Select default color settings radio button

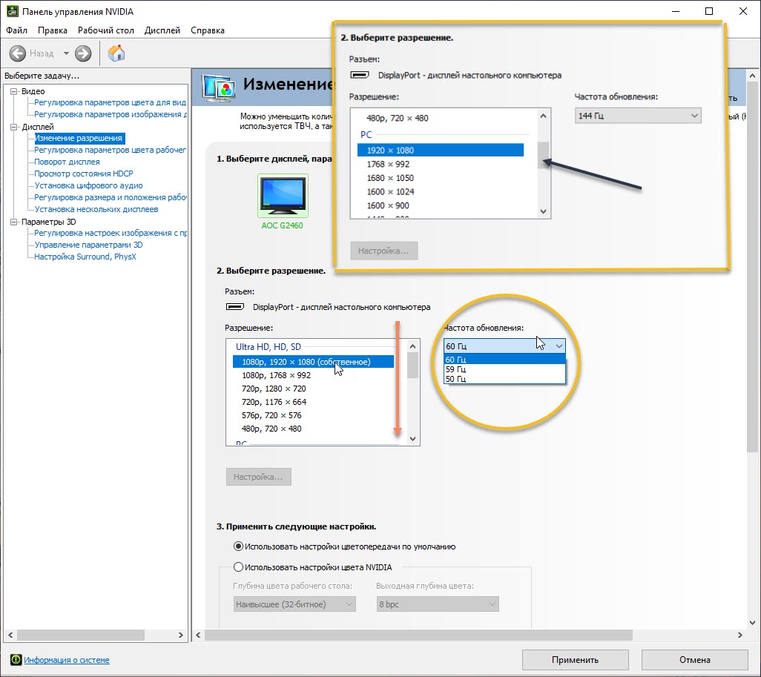[238, 546]
